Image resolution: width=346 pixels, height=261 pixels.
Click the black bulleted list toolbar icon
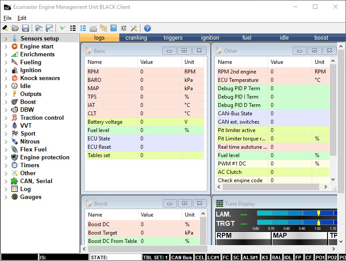pyautogui.click(x=73, y=28)
